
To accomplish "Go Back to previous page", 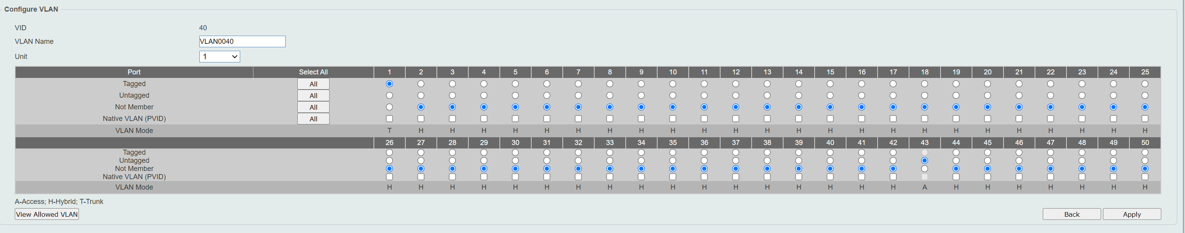I will pyautogui.click(x=1072, y=214).
